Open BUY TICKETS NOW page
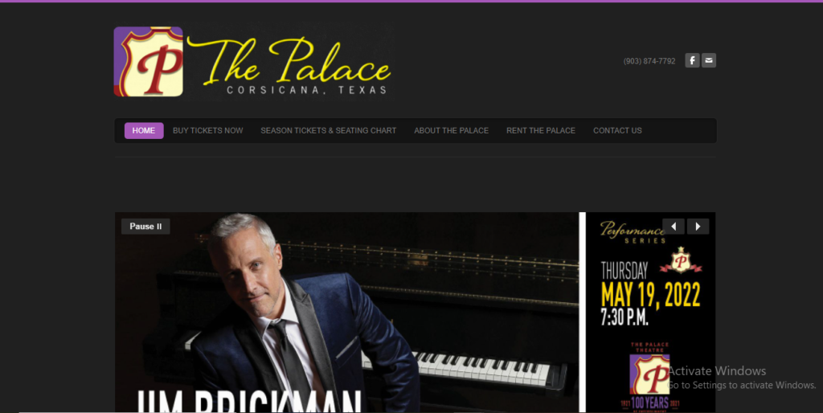Screen dimensions: 823x413 tap(208, 131)
